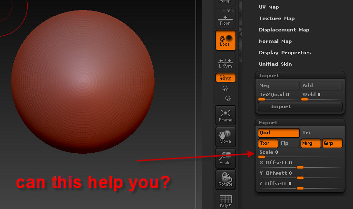Click the Frame mesh button
The height and width of the screenshot is (209, 353).
click(x=226, y=115)
